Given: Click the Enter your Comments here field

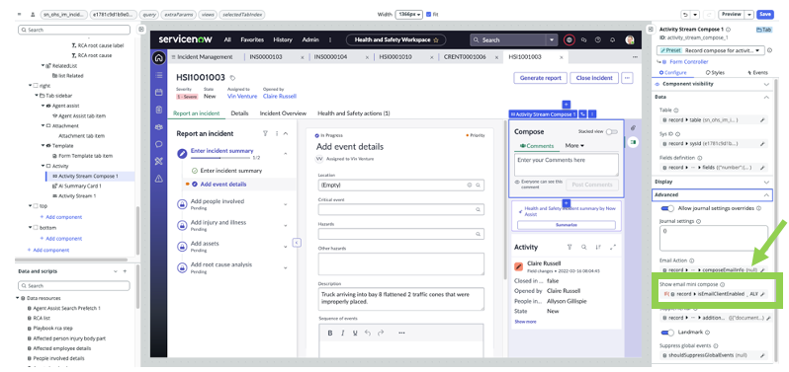Looking at the screenshot, I should click(567, 165).
